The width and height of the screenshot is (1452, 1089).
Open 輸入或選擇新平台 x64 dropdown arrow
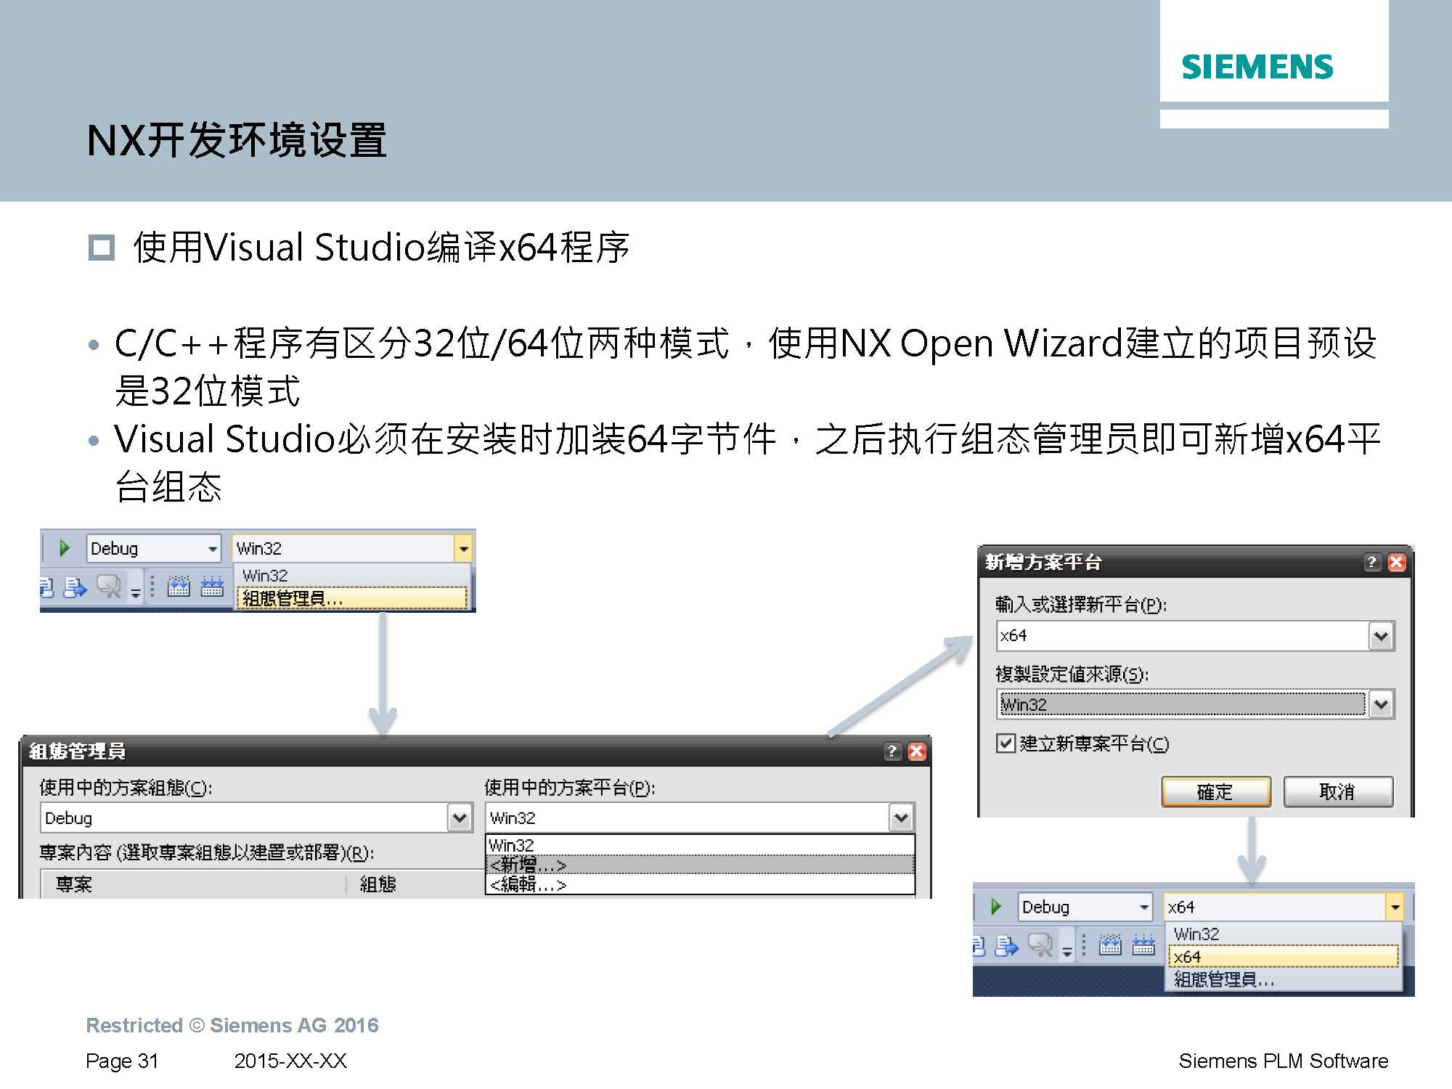pos(1381,636)
